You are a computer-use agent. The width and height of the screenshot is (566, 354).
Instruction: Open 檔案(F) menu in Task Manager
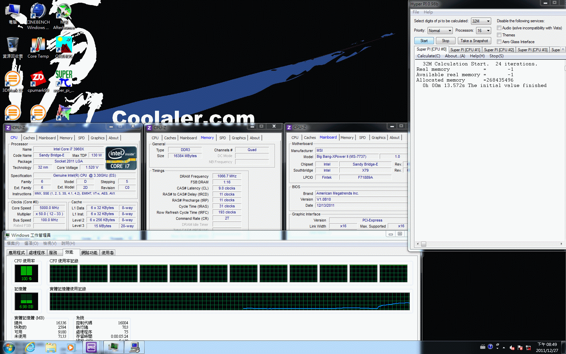click(13, 243)
